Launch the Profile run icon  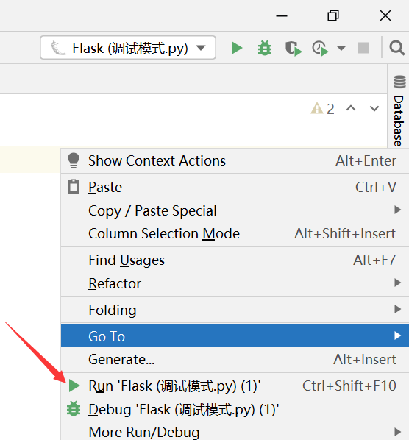point(320,49)
